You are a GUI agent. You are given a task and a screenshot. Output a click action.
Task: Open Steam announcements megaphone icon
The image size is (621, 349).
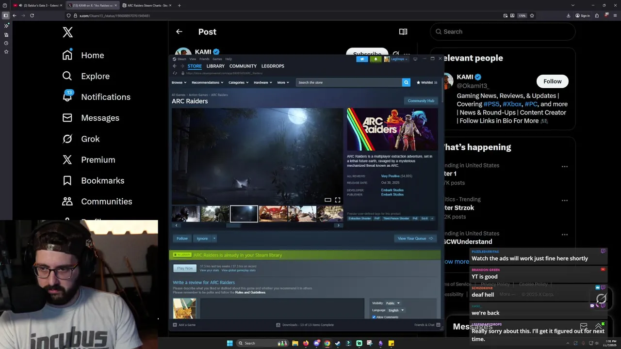pyautogui.click(x=362, y=59)
